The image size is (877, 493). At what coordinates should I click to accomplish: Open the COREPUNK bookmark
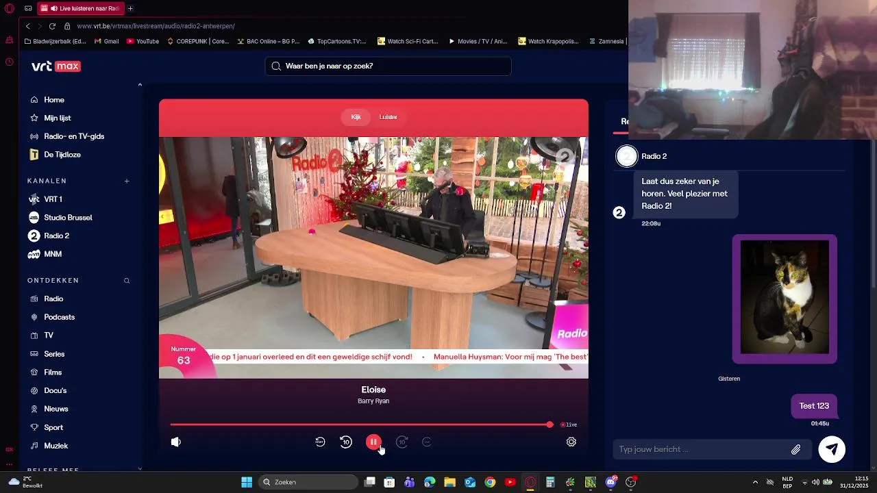(198, 41)
